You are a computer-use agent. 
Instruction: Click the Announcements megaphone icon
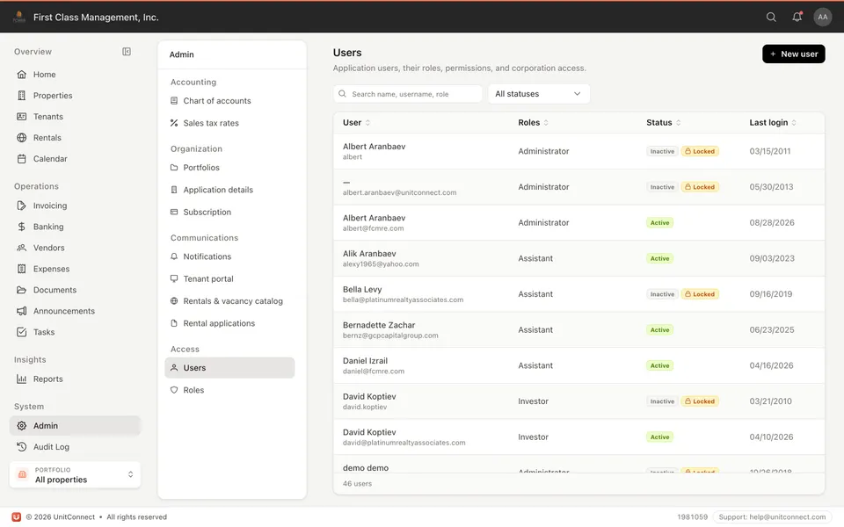click(21, 311)
